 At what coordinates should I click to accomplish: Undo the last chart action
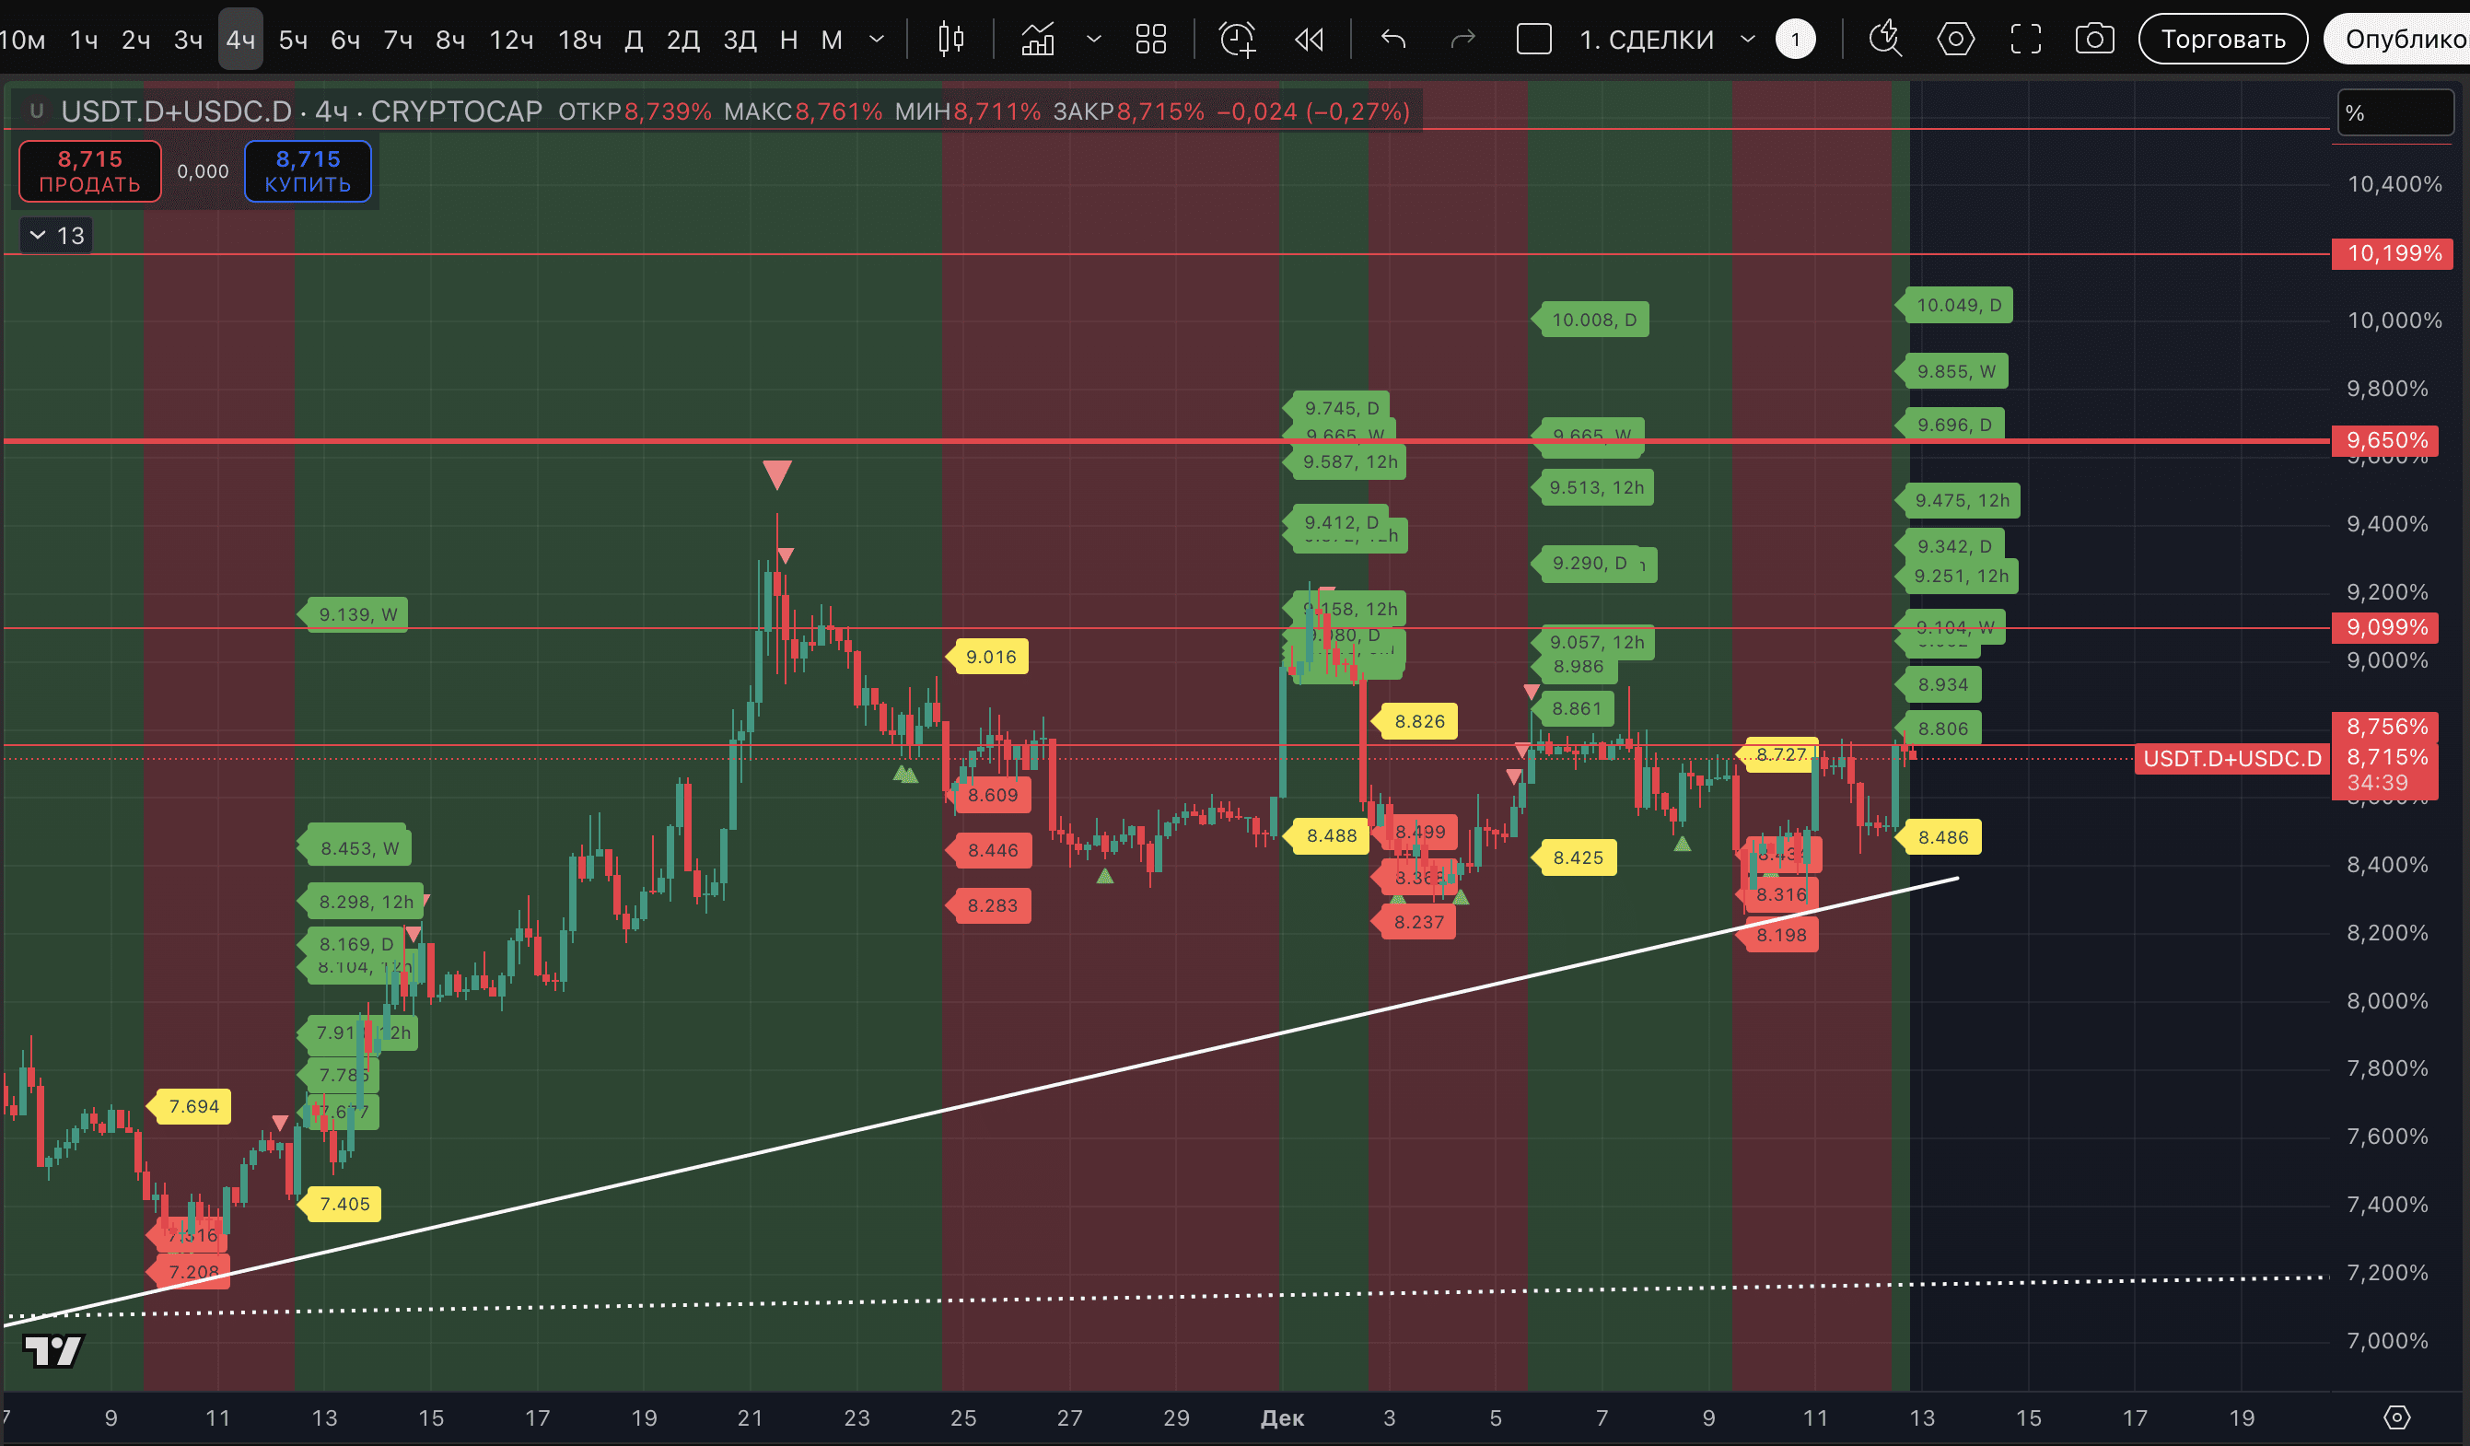pyautogui.click(x=1392, y=40)
